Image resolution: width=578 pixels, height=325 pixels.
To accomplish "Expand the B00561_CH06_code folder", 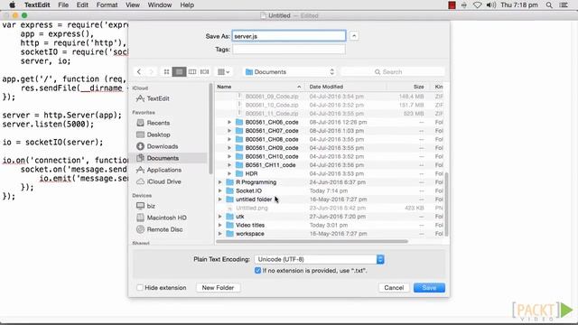I will point(229,122).
